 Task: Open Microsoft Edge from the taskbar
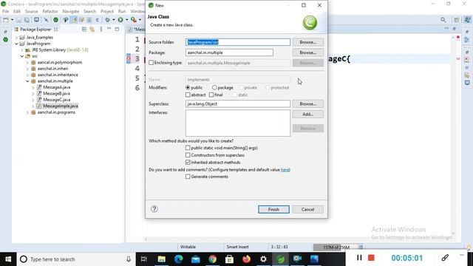click(x=179, y=259)
